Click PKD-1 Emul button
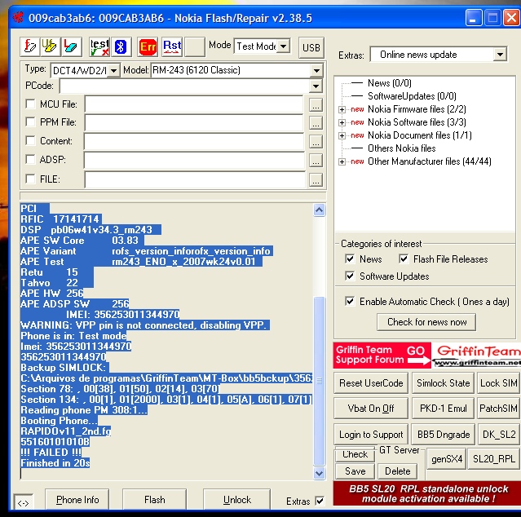Image resolution: width=521 pixels, height=517 pixels. tap(444, 409)
